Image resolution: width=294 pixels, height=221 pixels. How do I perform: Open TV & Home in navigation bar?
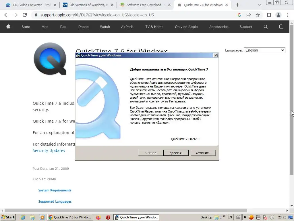(154, 27)
